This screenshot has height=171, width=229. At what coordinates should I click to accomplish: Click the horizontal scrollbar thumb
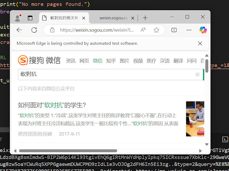68,151
